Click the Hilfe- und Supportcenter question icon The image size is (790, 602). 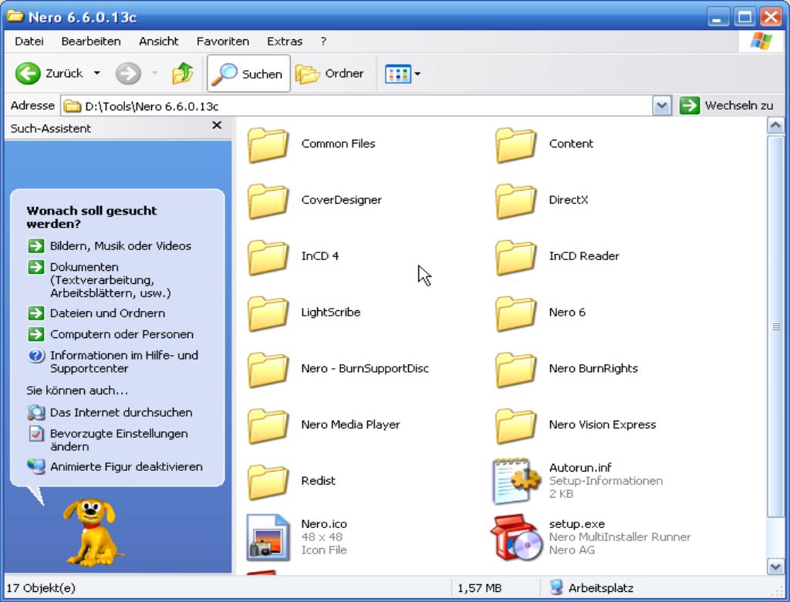point(35,356)
